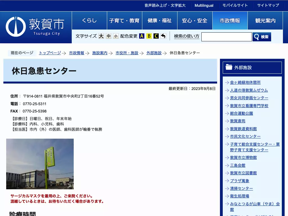The height and width of the screenshot is (216, 288).
Task: Focus the site search input field
Action: point(227,37)
